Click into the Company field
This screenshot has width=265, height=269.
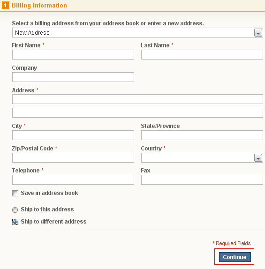point(73,77)
